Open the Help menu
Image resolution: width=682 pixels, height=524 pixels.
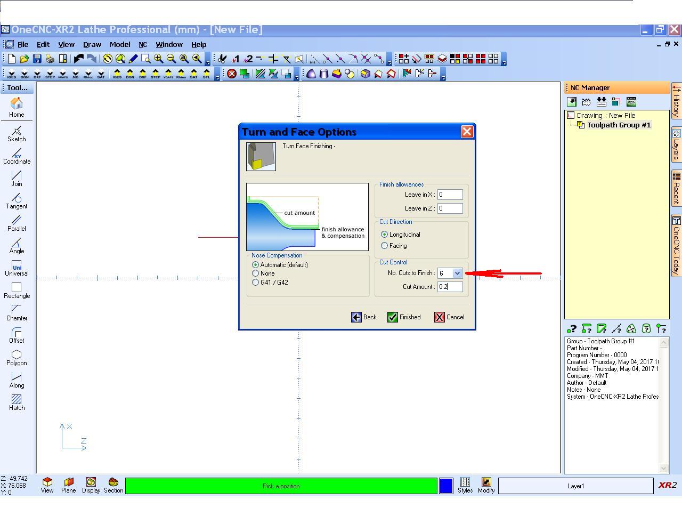click(199, 45)
